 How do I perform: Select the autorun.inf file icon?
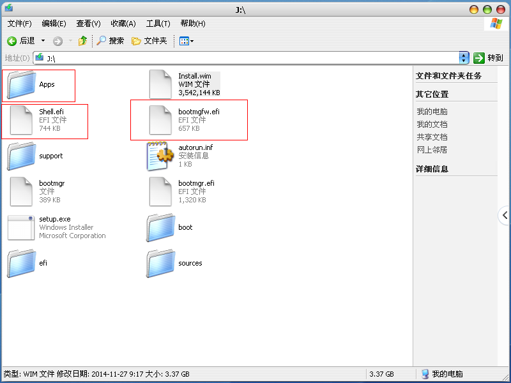(160, 156)
